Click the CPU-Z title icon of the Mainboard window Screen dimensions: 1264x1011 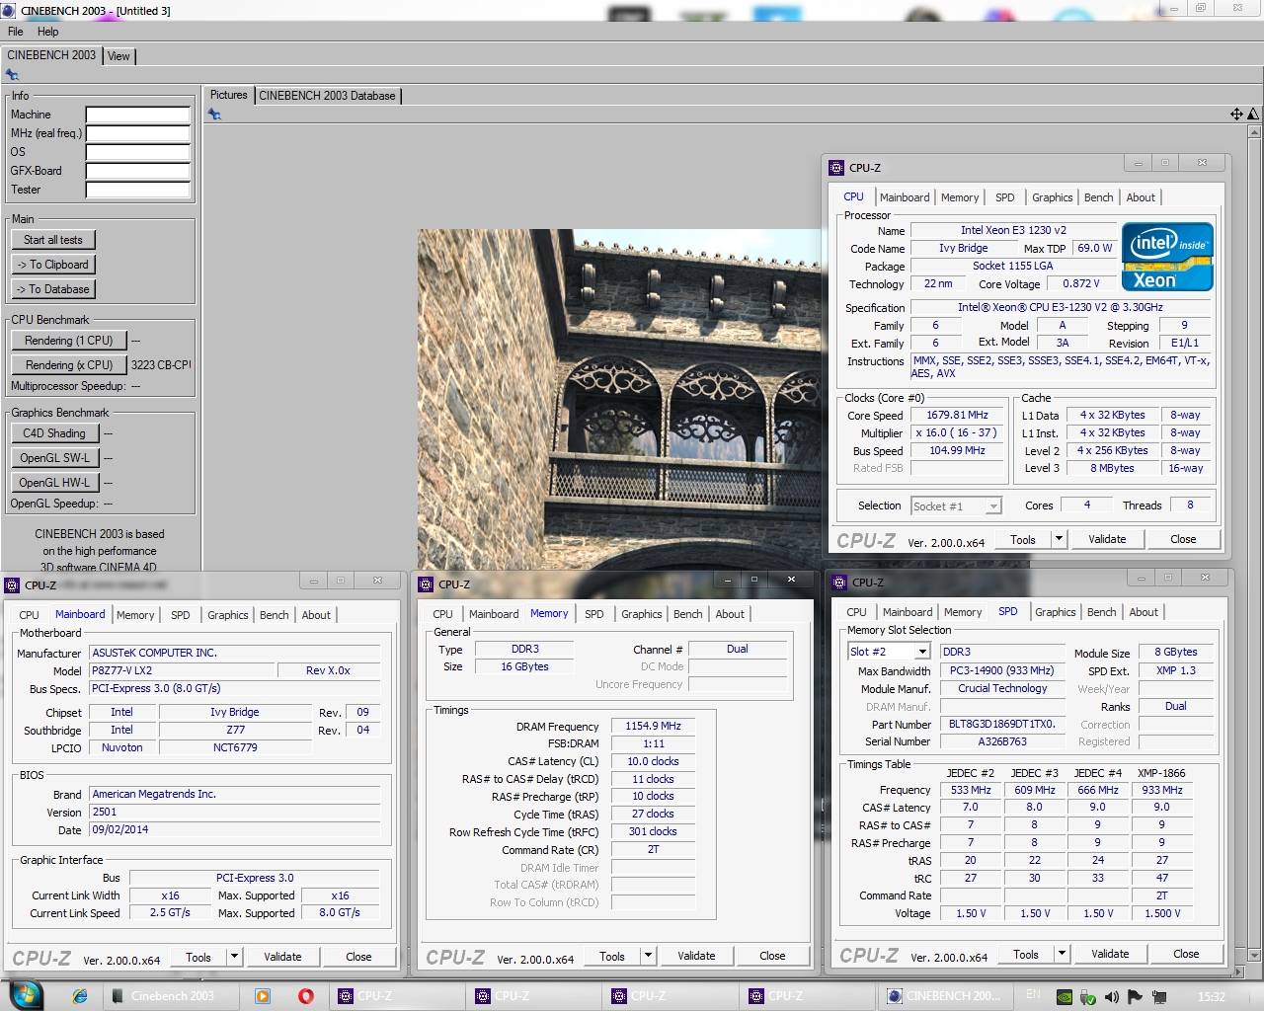point(12,584)
